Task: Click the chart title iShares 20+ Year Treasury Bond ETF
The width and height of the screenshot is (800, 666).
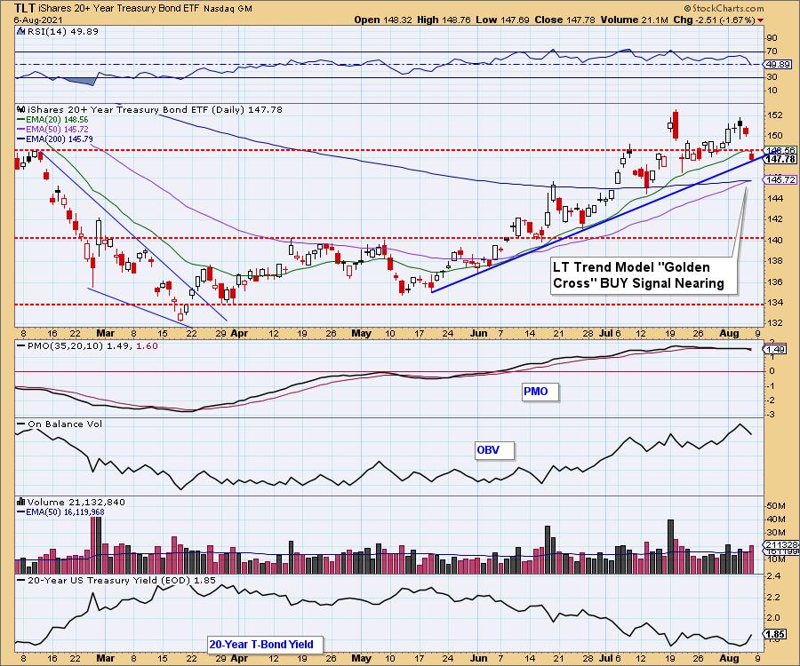Action: pyautogui.click(x=119, y=9)
